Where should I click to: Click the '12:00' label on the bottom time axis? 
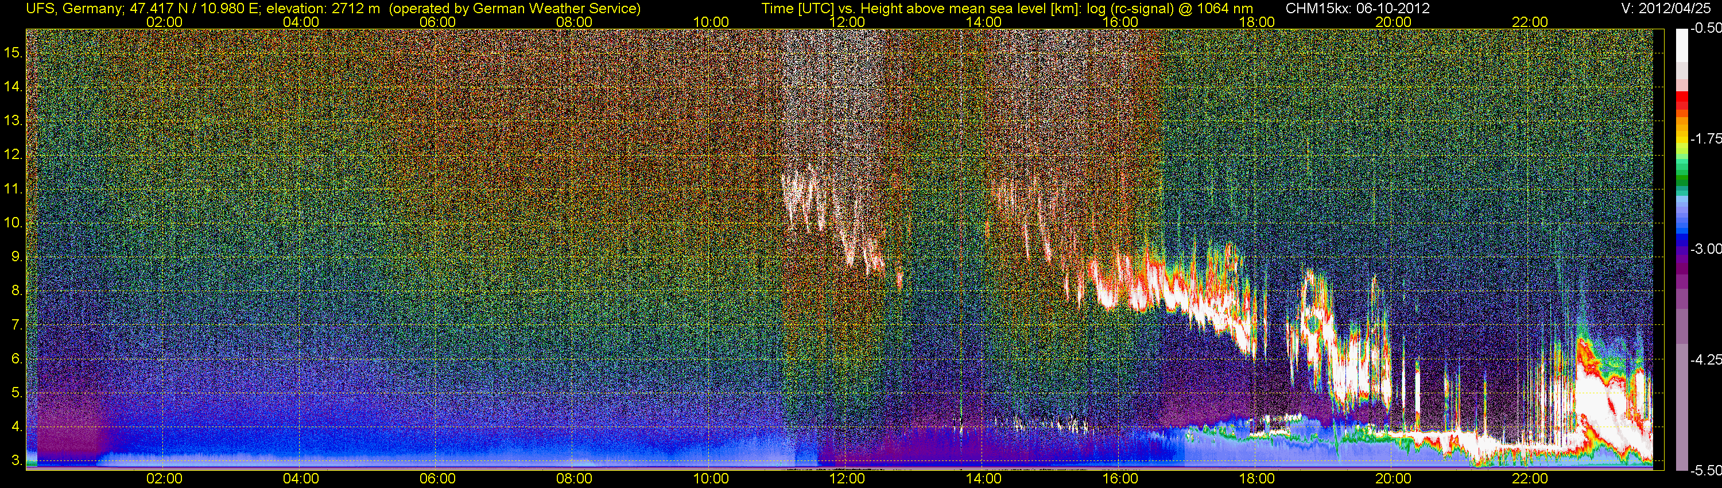point(847,479)
